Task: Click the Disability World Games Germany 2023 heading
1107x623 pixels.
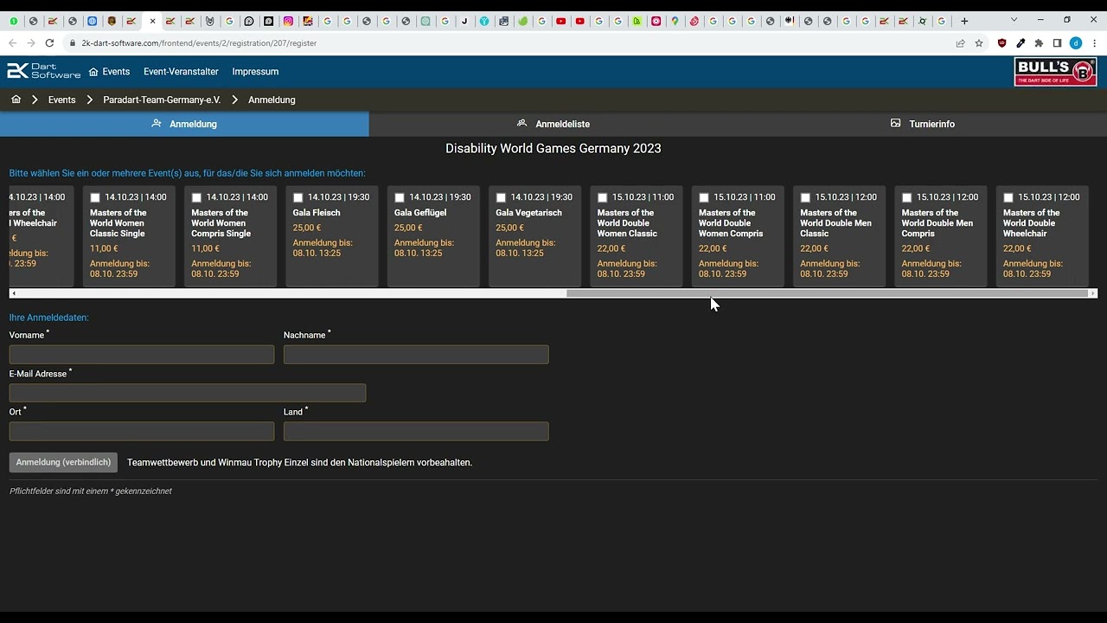Action: (553, 149)
